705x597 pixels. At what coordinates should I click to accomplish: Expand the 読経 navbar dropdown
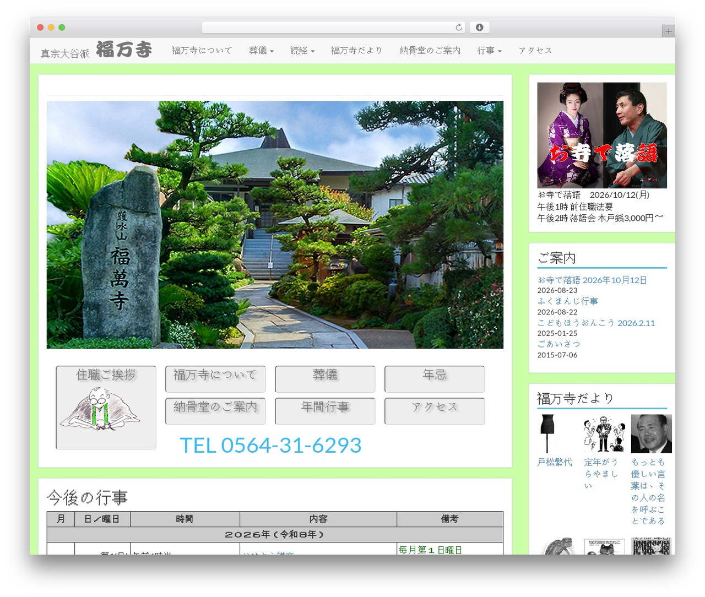point(302,51)
